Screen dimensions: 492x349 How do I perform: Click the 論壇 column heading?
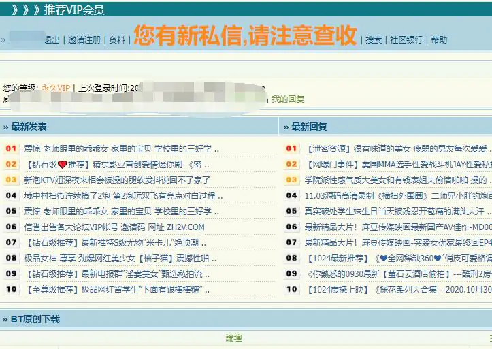click(234, 337)
